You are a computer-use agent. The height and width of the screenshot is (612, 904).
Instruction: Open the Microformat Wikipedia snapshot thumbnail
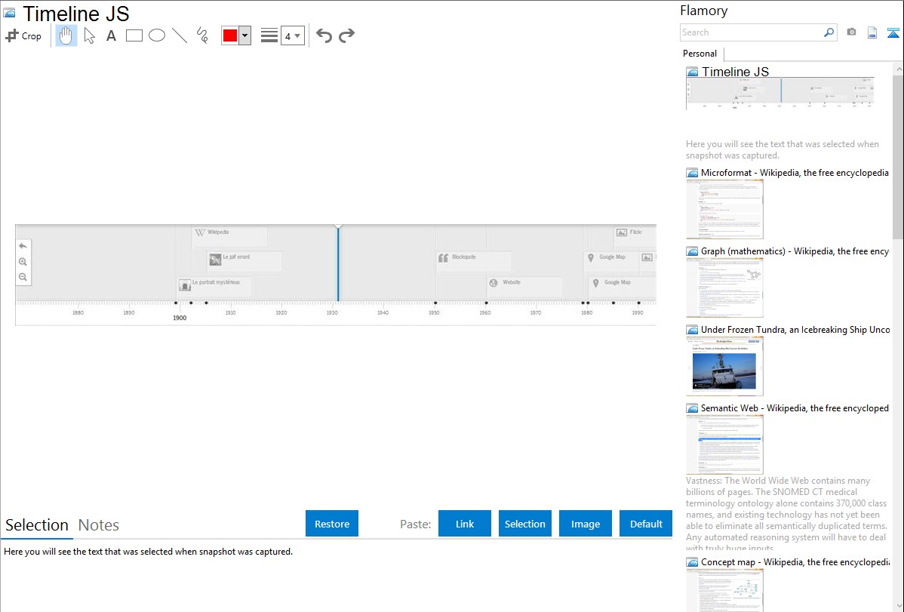coord(724,209)
